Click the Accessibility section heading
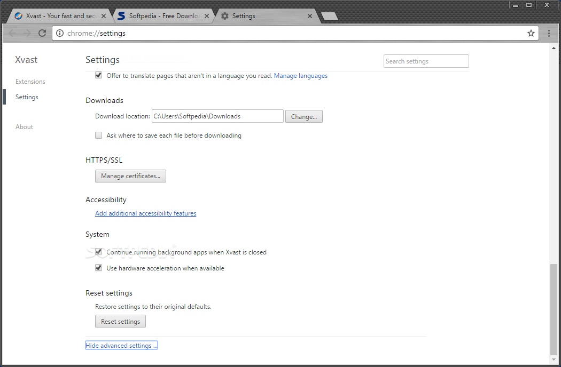 click(106, 200)
